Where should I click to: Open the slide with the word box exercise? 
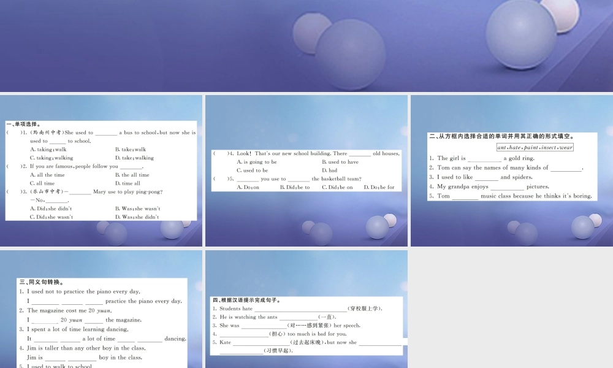[x=511, y=170]
